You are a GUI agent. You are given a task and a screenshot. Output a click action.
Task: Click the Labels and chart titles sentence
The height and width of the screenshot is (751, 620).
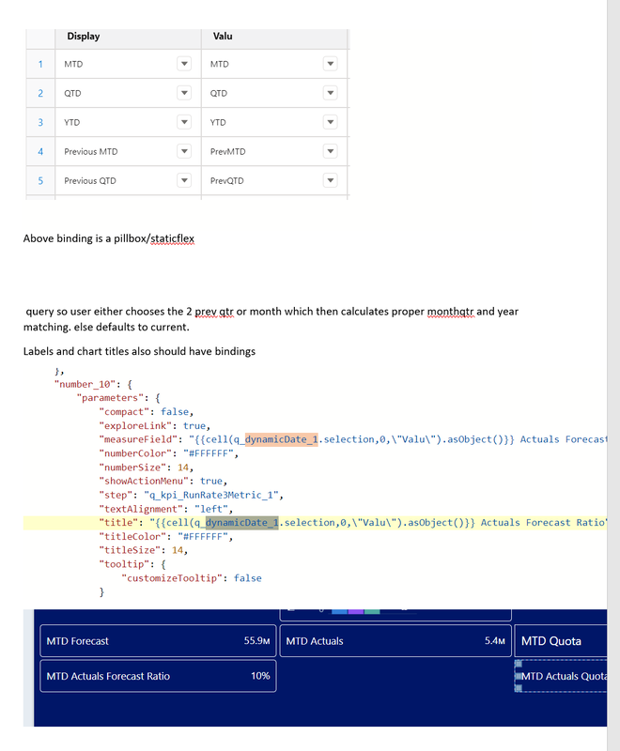pos(139,351)
